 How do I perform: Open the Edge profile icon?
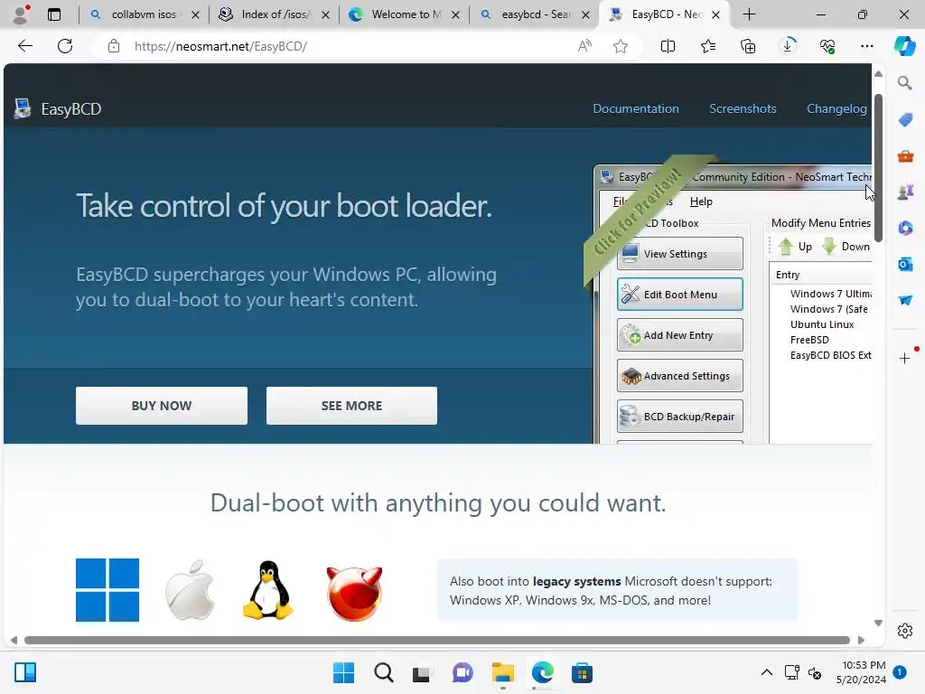[x=22, y=14]
